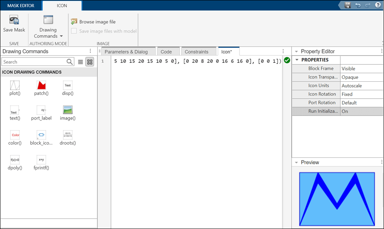Image resolution: width=384 pixels, height=229 pixels.
Task: Choose the disp() command icon
Action: (x=67, y=85)
